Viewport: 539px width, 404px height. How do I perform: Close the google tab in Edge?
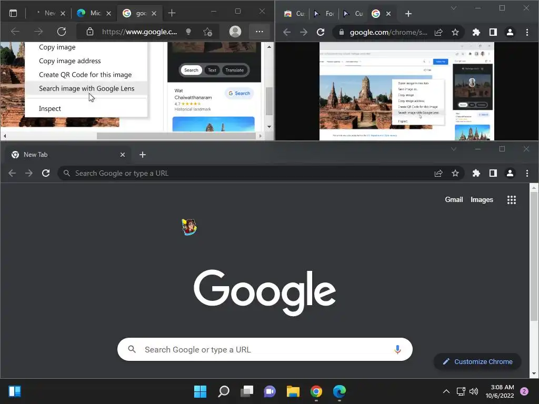click(154, 13)
